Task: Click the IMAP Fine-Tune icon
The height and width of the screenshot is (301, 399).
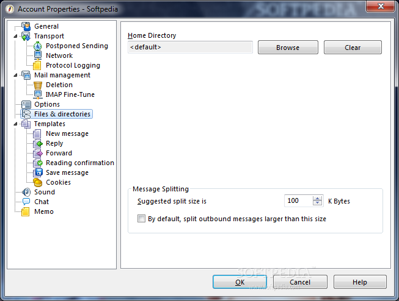Action: tap(38, 94)
